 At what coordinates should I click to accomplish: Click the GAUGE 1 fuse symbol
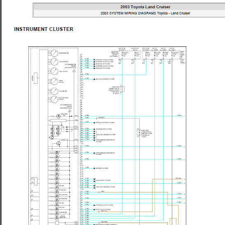(122, 54)
